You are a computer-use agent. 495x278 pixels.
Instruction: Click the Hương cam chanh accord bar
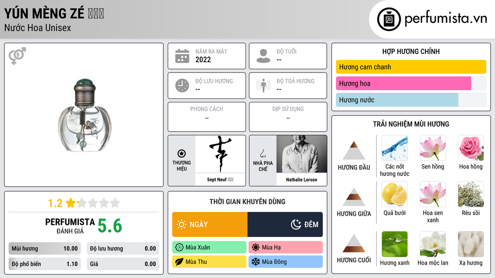(x=411, y=67)
